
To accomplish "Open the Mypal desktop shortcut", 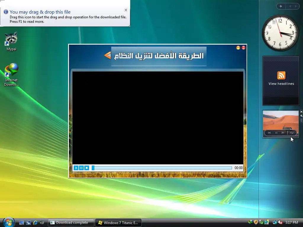I will 11,41.
